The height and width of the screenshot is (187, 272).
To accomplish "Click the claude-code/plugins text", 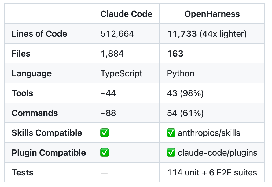I will (217, 153).
